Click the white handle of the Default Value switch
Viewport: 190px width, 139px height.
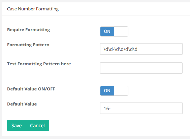coord(121,91)
